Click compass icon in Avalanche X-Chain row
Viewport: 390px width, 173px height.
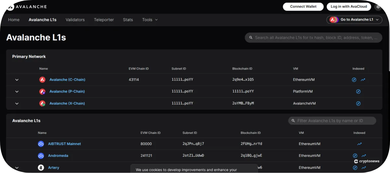click(358, 104)
